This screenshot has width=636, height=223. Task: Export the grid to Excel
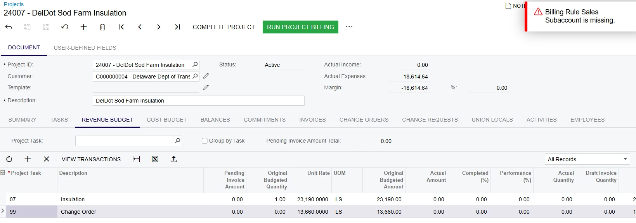pyautogui.click(x=155, y=159)
